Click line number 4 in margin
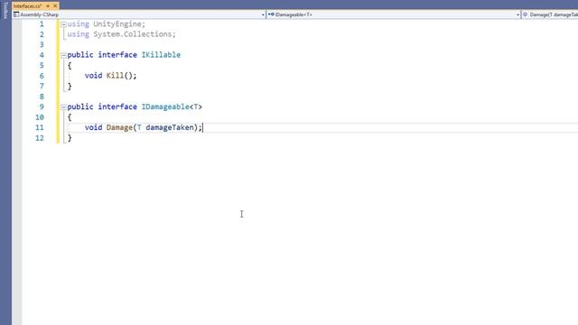578x325 pixels. point(42,55)
